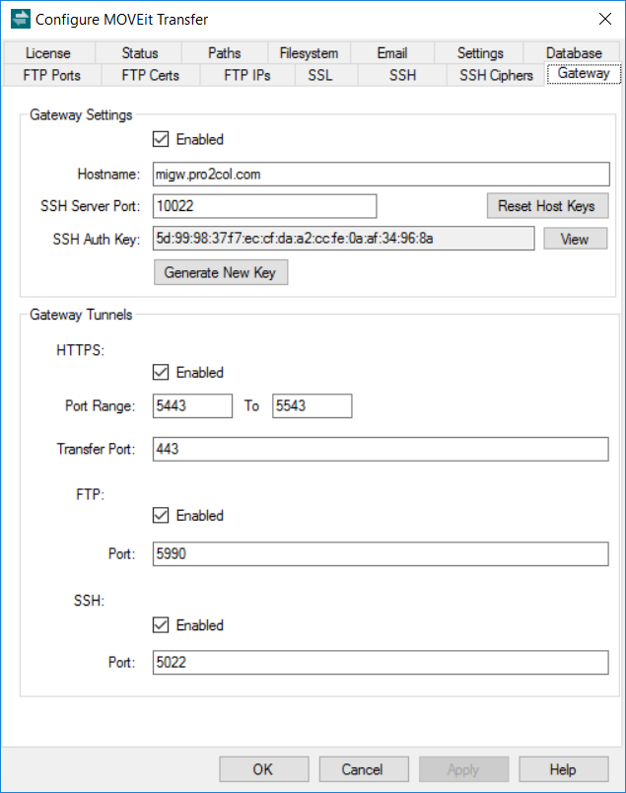Open the SSH Ciphers tab
Screen dimensions: 626x793
pos(496,75)
